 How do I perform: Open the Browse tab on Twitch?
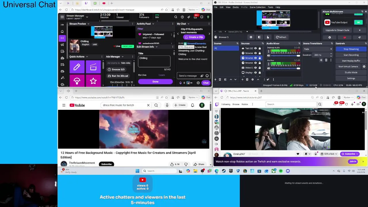coord(236,104)
